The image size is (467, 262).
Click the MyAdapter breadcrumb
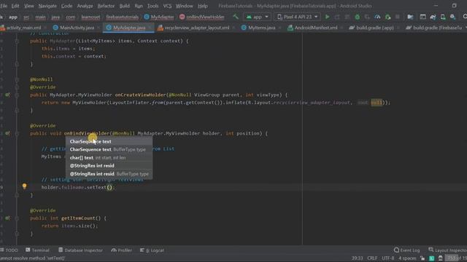[159, 17]
